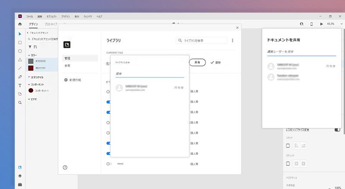Switch to the プロトタイプ tab
Image resolution: width=345 pixels, height=189 pixels.
51,24
